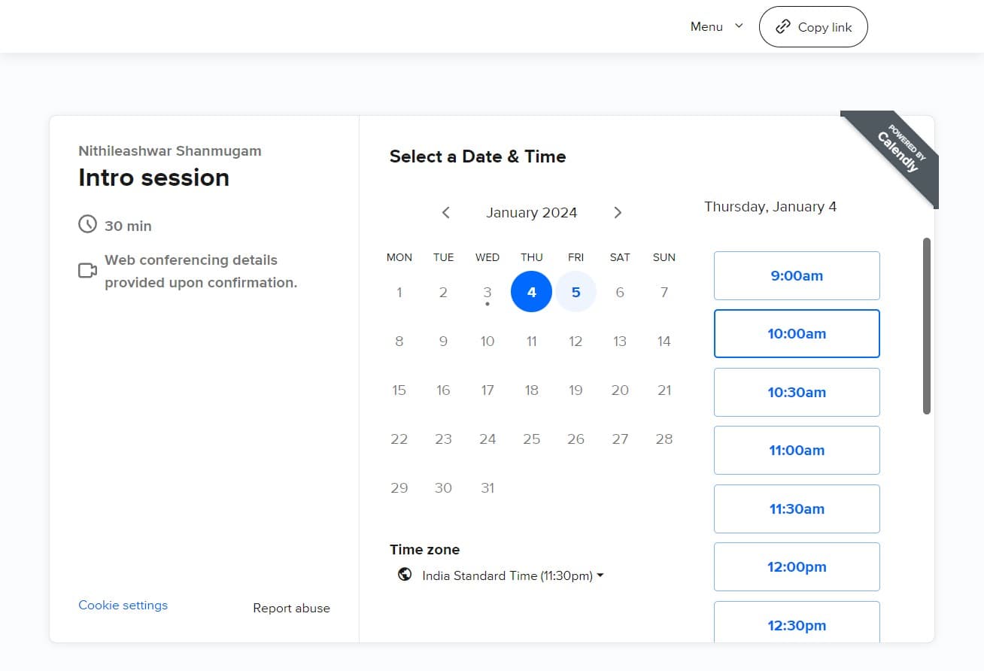The image size is (984, 671).
Task: Click the time slots list scrollbar
Action: [x=926, y=326]
